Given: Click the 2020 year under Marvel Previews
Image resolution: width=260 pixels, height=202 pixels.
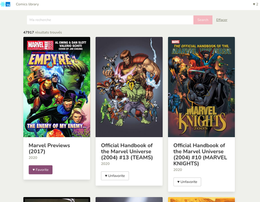Looking at the screenshot, I should tap(33, 157).
